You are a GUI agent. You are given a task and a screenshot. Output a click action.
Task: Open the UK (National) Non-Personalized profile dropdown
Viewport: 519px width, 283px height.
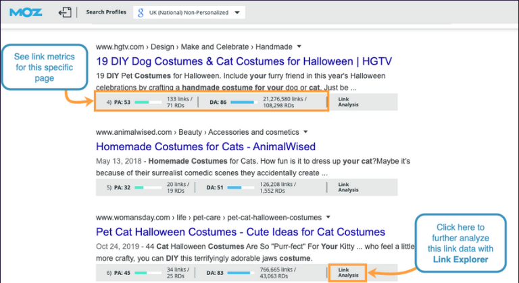pyautogui.click(x=189, y=13)
